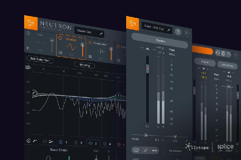Click the low-shelf filter shape icon in band row
241x160 pixels.
pyautogui.click(x=51, y=142)
